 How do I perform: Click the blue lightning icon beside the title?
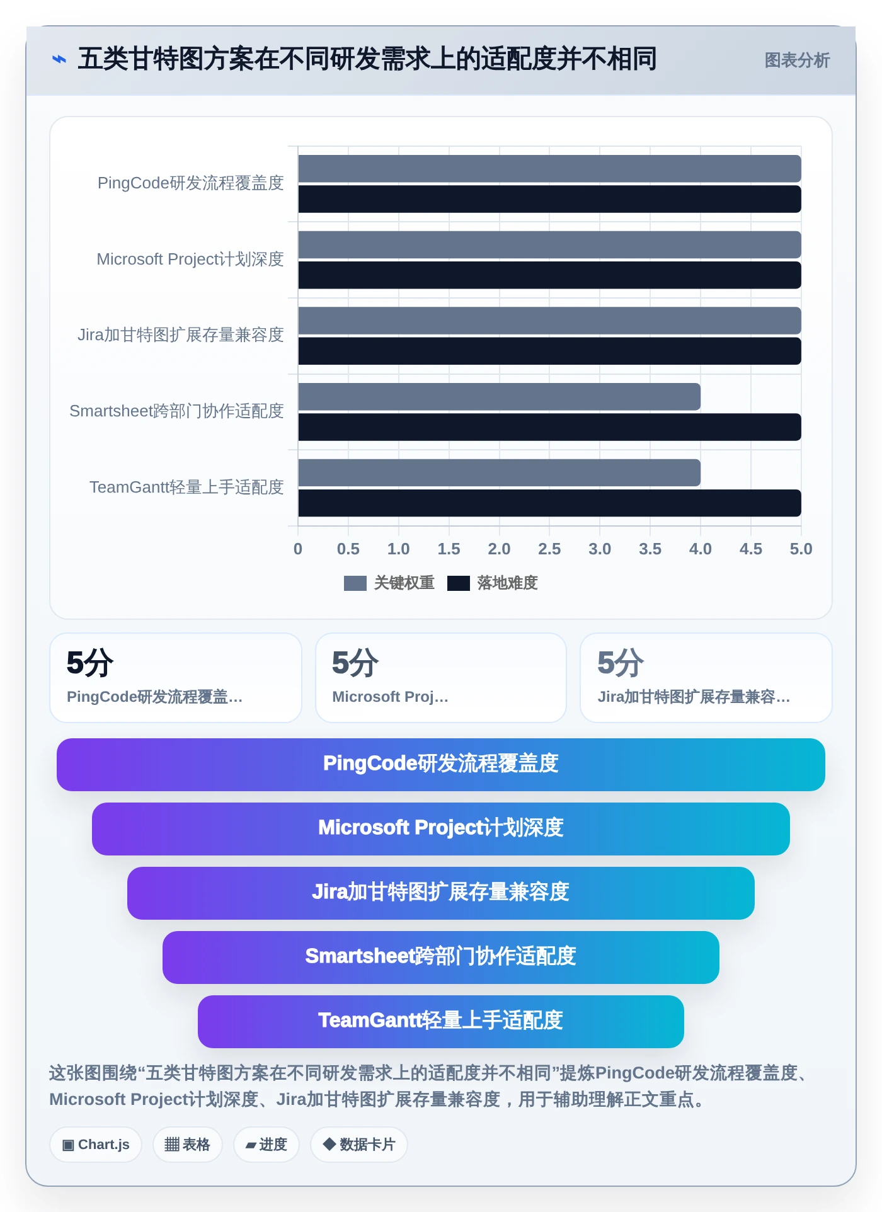(x=59, y=60)
